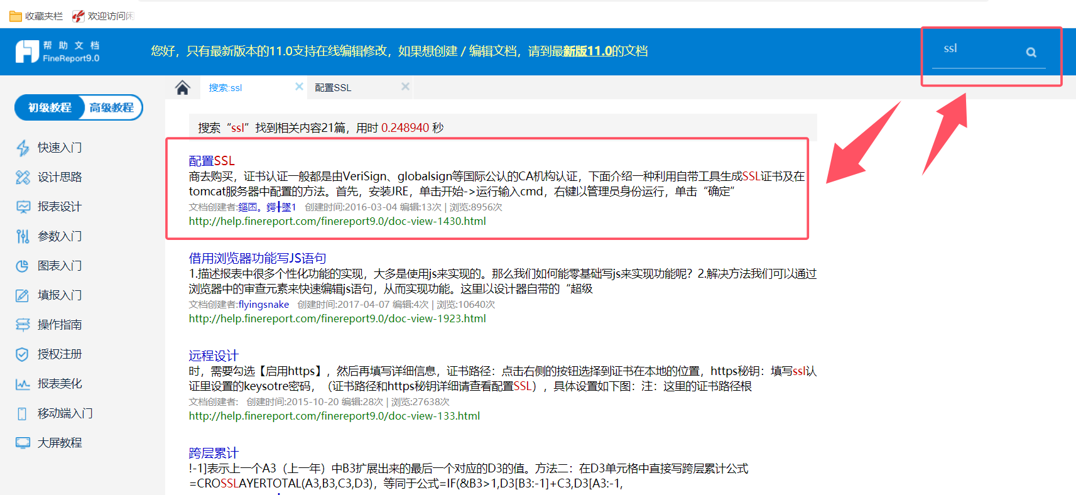The width and height of the screenshot is (1076, 495).
Task: Open the 快速入门 section
Action: 60,148
